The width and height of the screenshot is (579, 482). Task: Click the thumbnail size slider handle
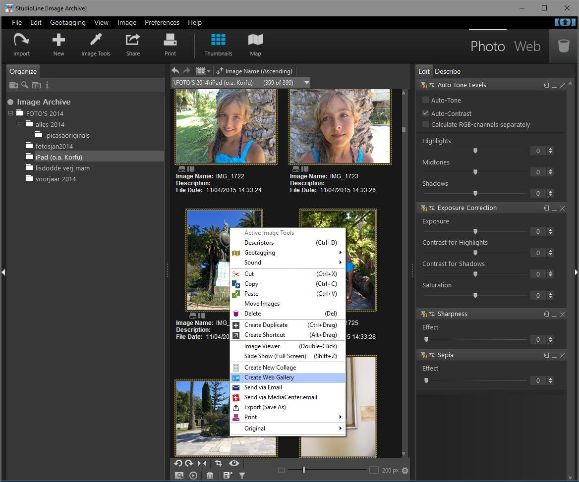303,470
